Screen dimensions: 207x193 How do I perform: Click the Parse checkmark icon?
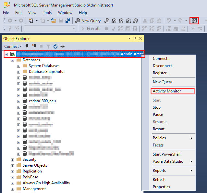114,29
